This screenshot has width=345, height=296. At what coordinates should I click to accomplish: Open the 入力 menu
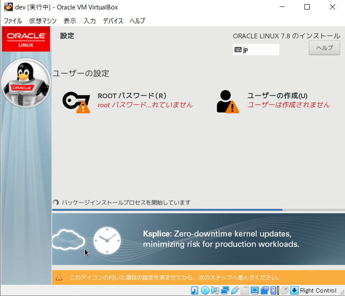90,21
